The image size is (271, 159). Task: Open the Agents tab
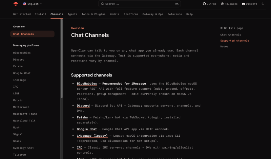click(x=72, y=14)
